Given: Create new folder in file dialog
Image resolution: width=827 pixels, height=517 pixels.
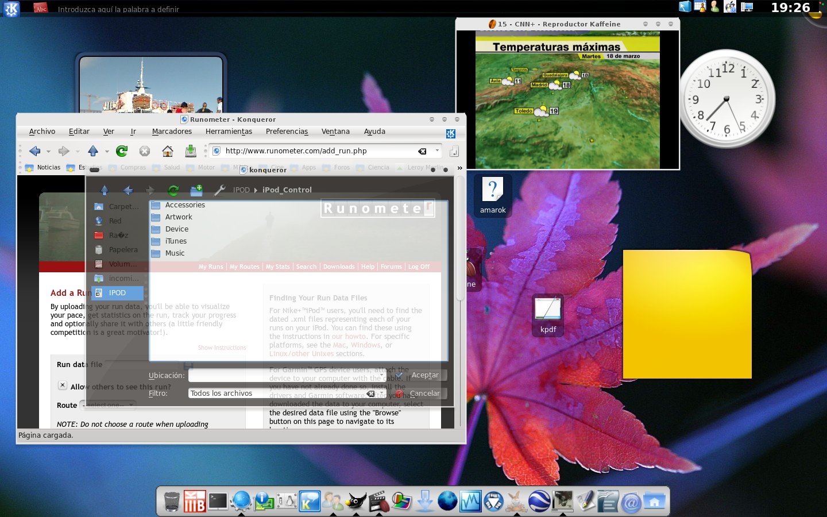Looking at the screenshot, I should [196, 190].
